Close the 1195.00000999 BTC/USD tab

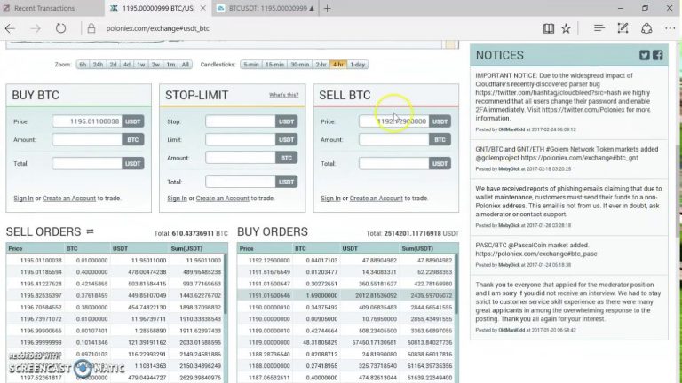tap(203, 8)
